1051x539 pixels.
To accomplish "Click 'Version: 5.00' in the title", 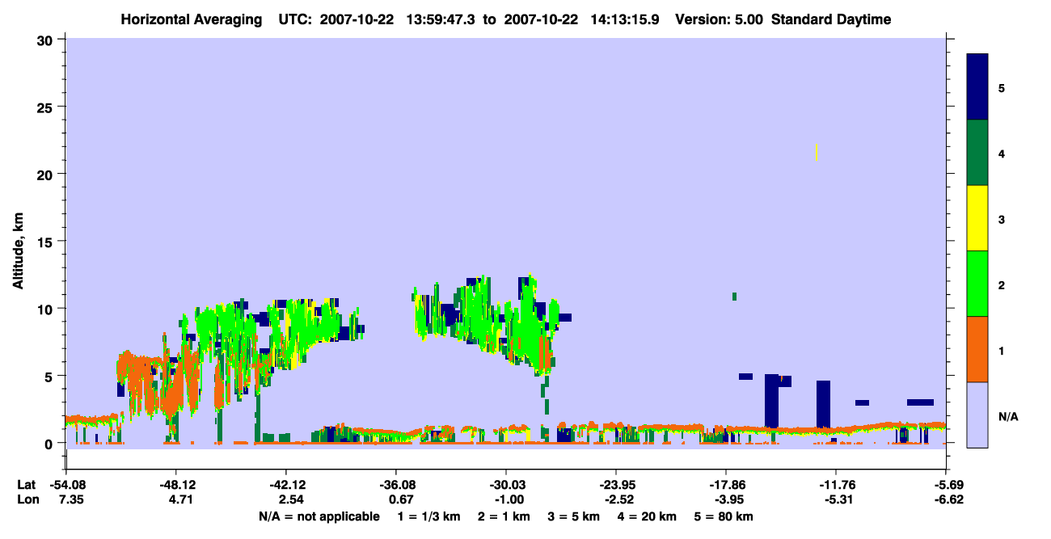I will [720, 19].
